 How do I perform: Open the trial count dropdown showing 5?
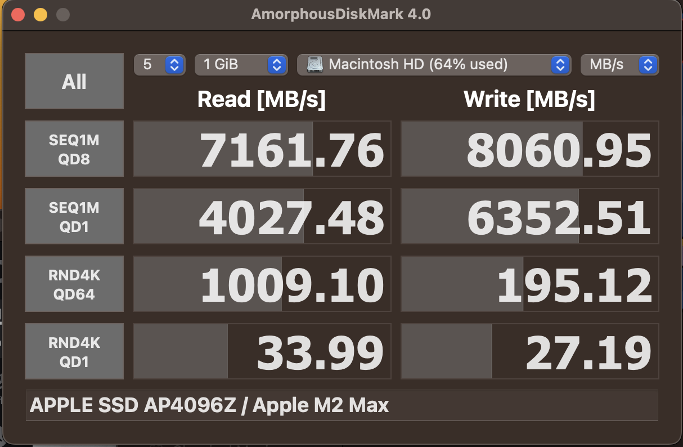pyautogui.click(x=159, y=65)
